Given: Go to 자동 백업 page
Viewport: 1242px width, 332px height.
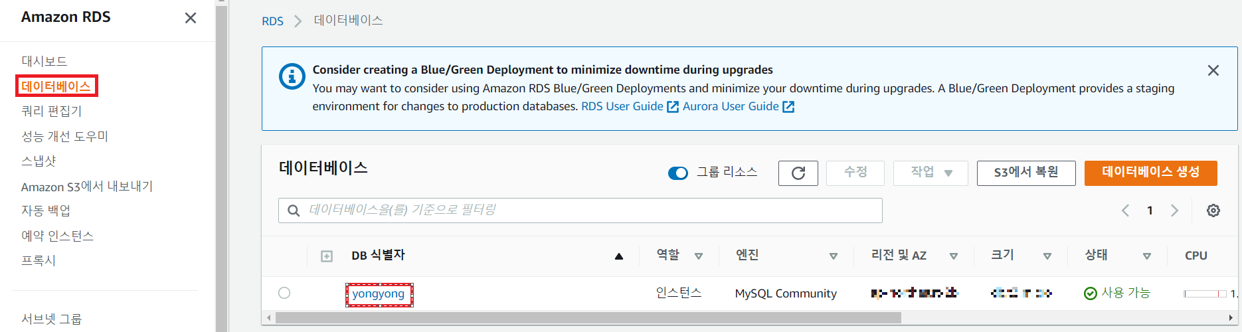Looking at the screenshot, I should 46,210.
